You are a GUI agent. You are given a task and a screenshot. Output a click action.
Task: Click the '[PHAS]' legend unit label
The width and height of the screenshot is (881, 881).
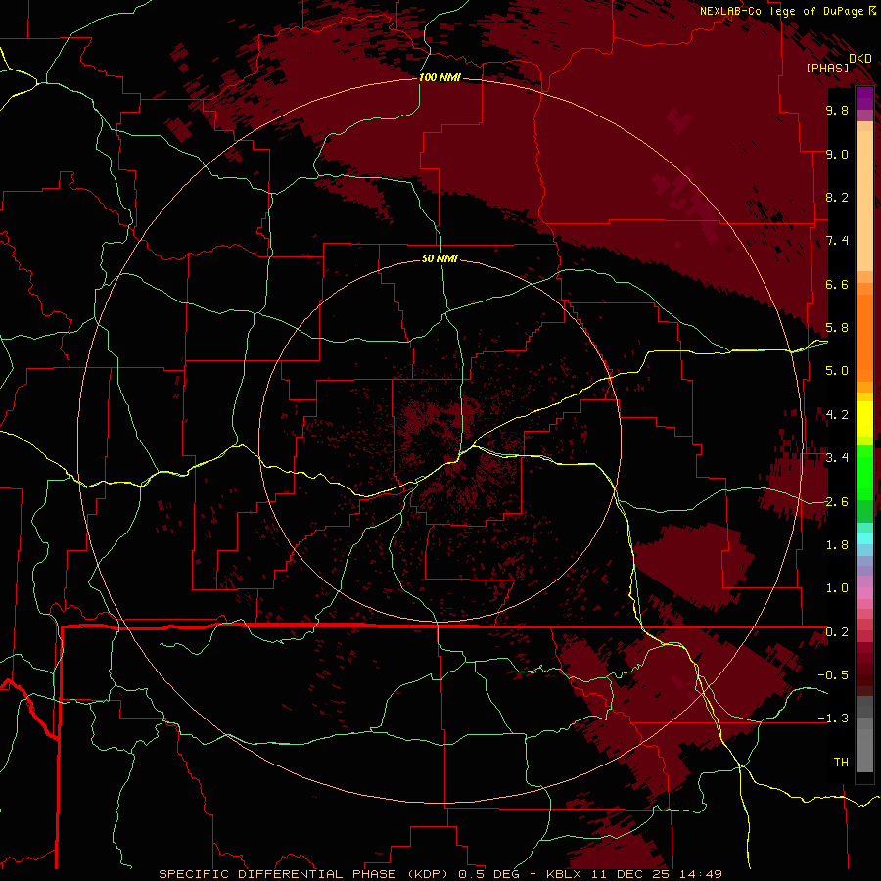tap(827, 69)
